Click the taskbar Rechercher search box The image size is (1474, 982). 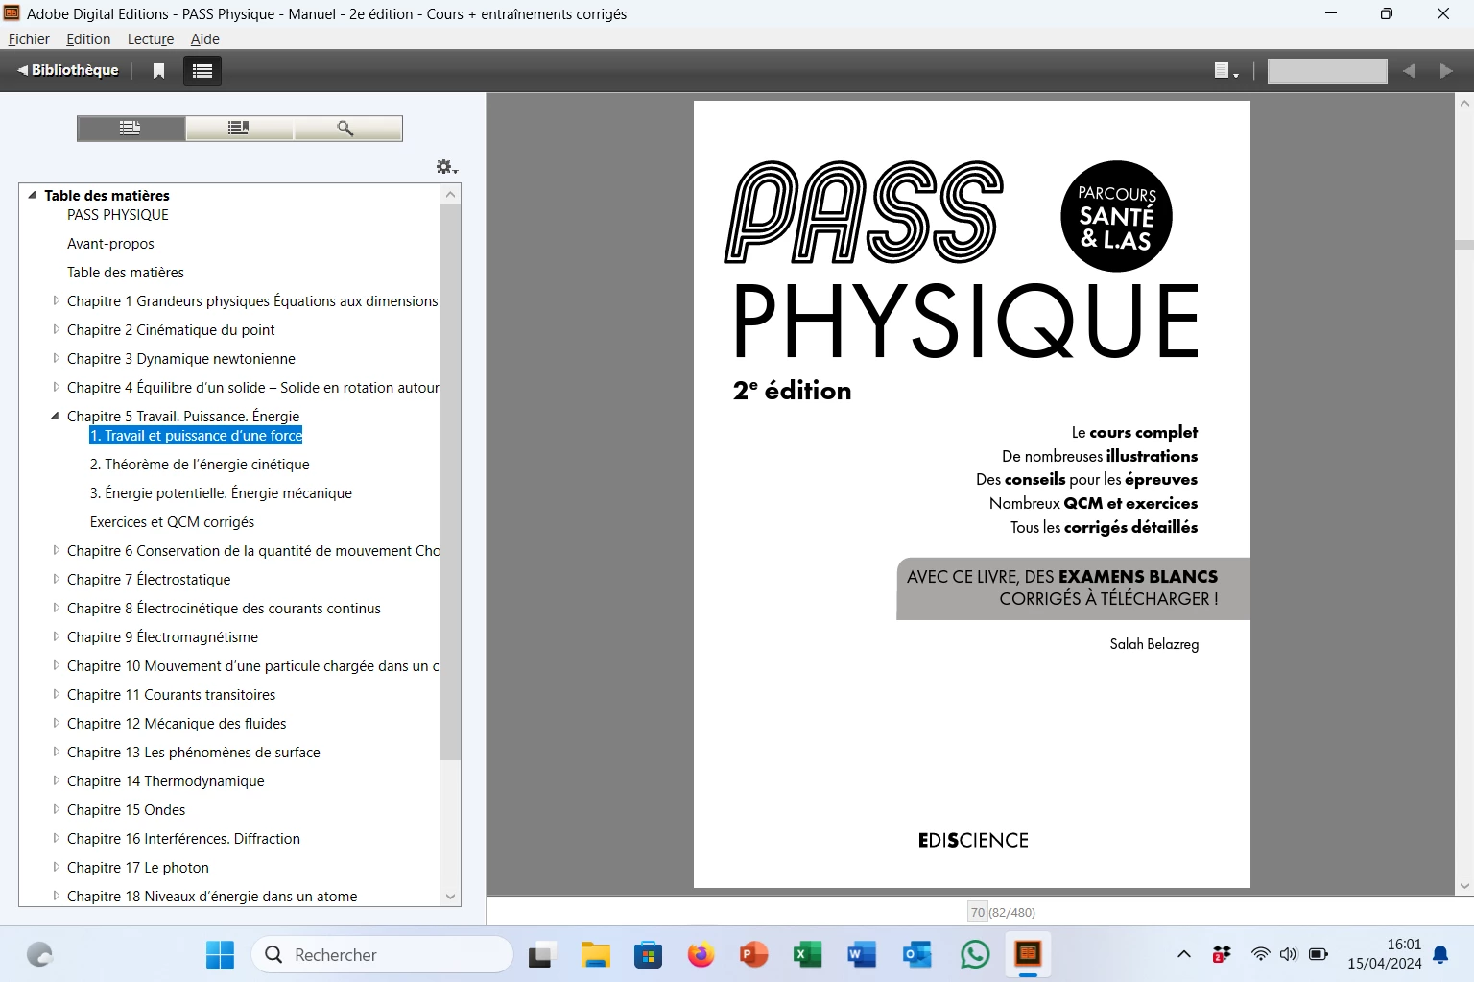[x=382, y=955]
